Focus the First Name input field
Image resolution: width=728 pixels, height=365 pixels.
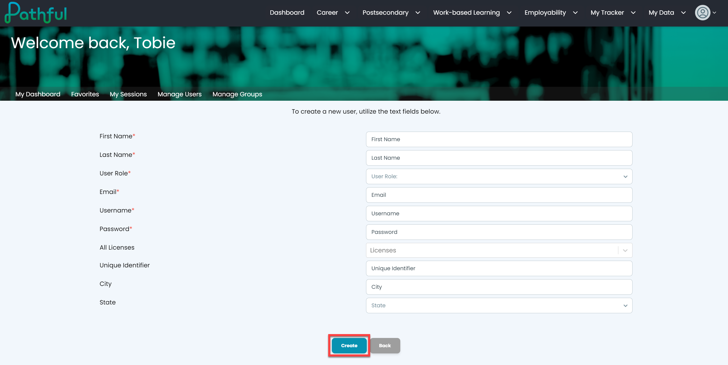[499, 139]
